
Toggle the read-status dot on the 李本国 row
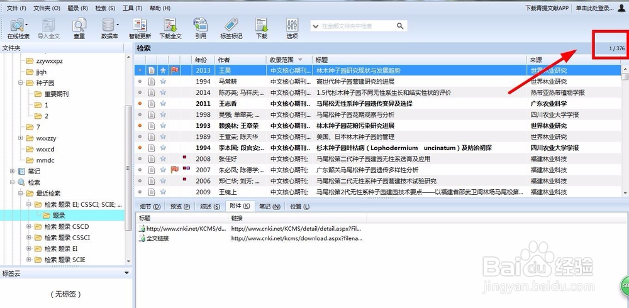pos(140,148)
